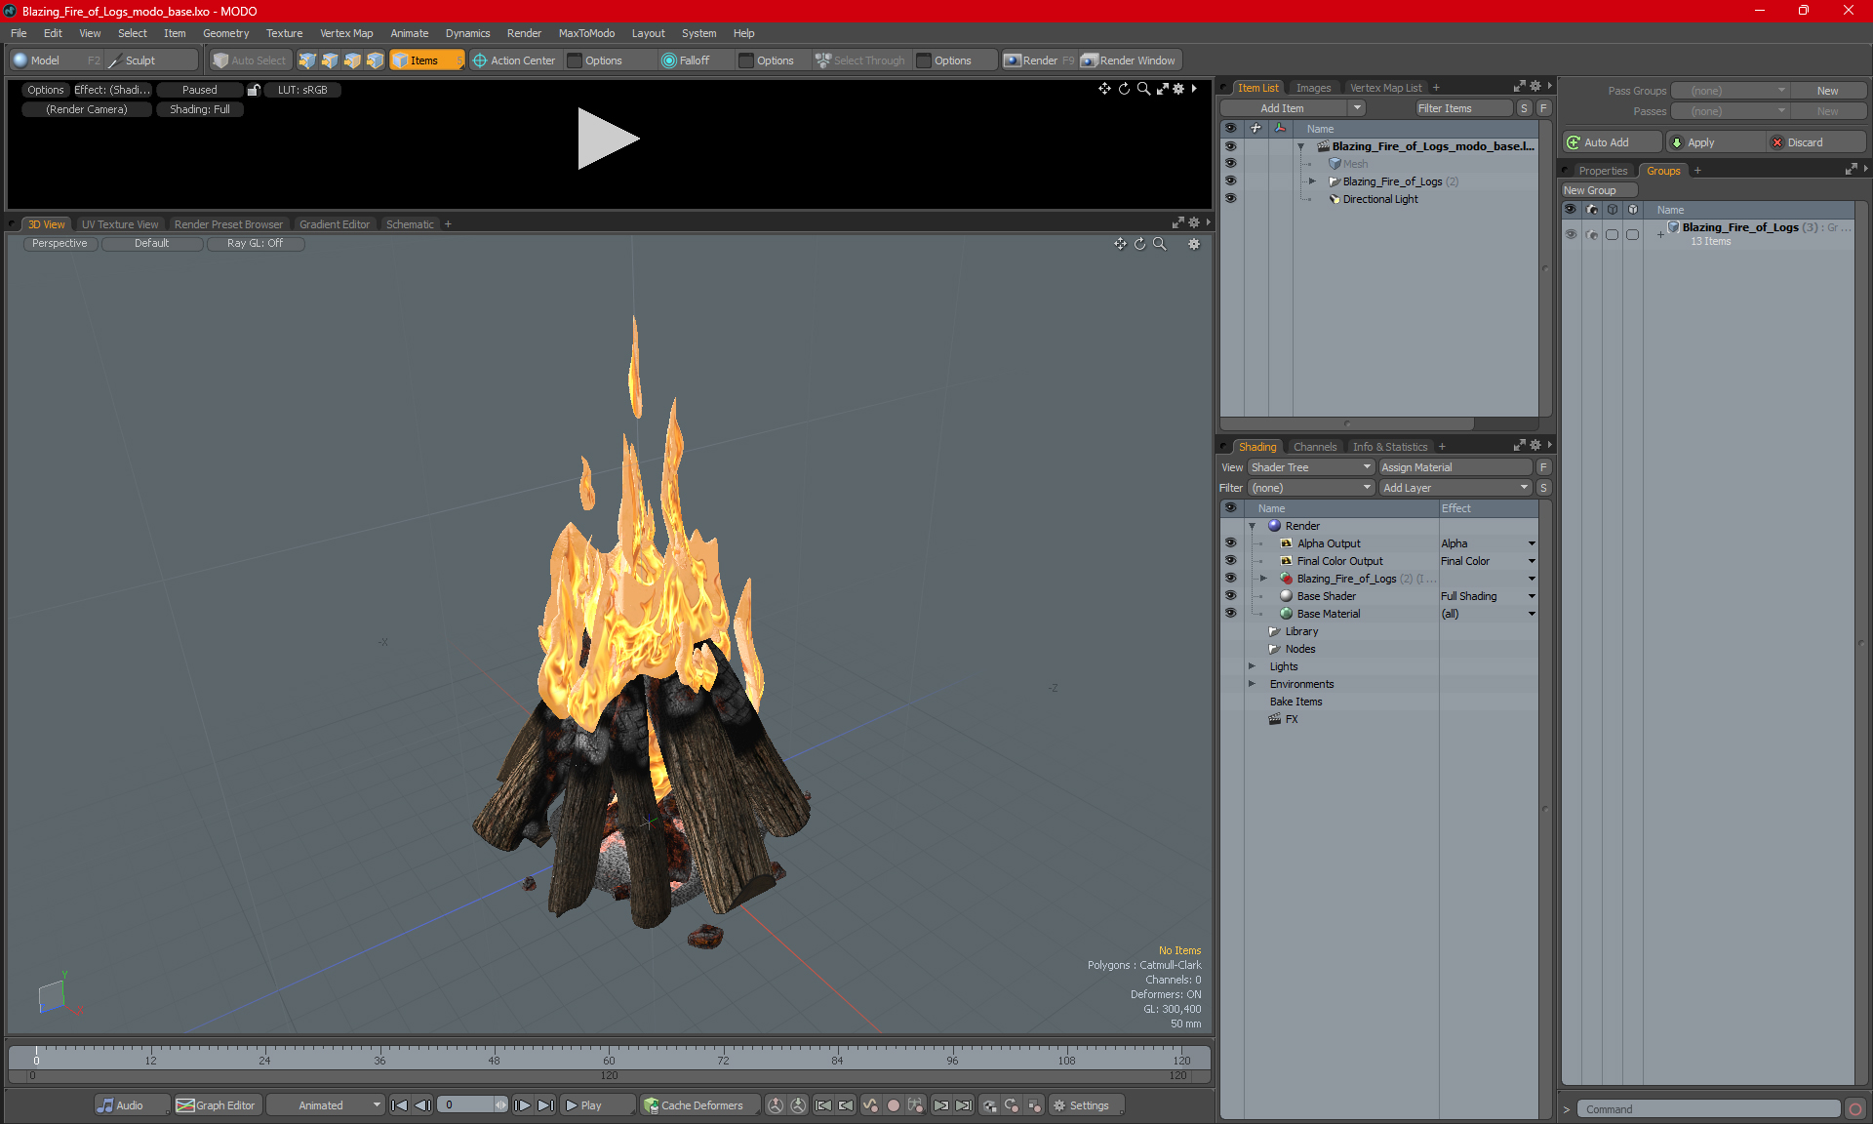The height and width of the screenshot is (1124, 1873).
Task: Click the Play button on timeline
Action: pyautogui.click(x=588, y=1105)
